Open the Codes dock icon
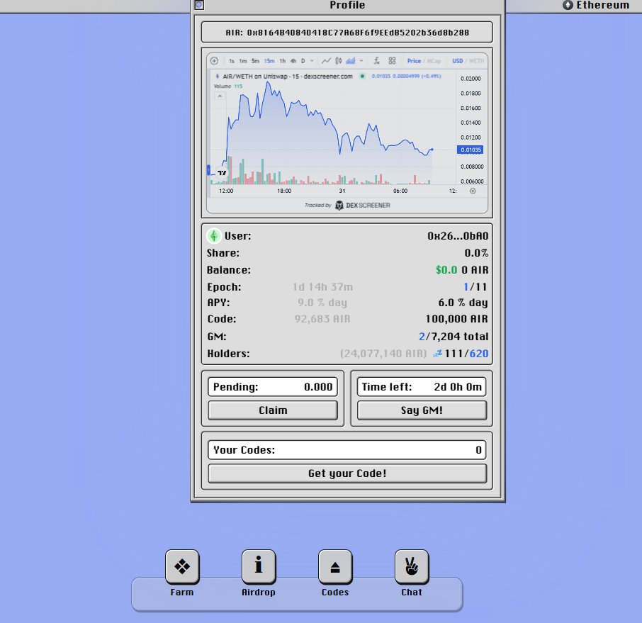 335,566
